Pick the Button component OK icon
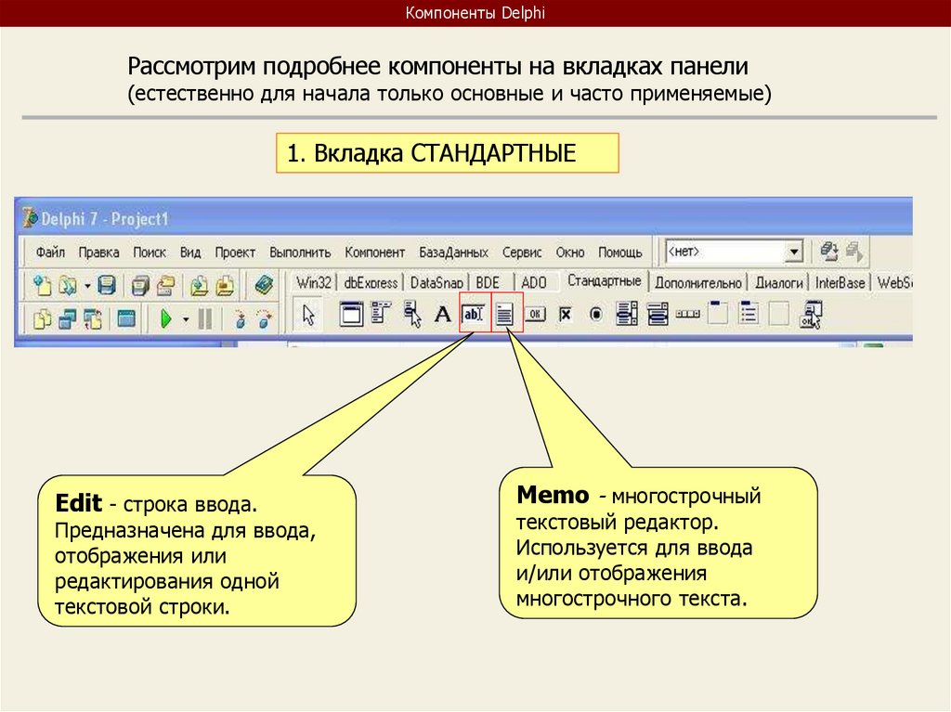 (535, 314)
